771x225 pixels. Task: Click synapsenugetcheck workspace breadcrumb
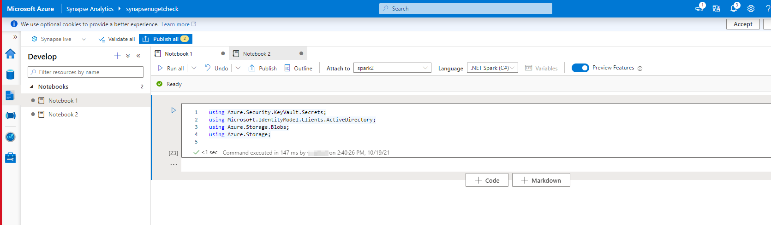pyautogui.click(x=152, y=9)
